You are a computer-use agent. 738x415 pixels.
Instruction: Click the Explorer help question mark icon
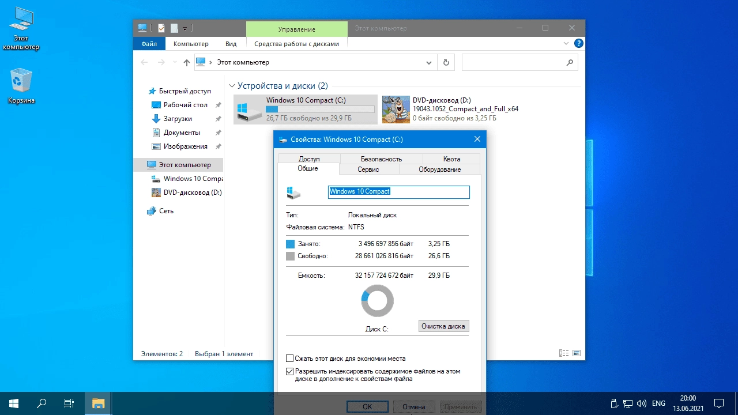(579, 43)
